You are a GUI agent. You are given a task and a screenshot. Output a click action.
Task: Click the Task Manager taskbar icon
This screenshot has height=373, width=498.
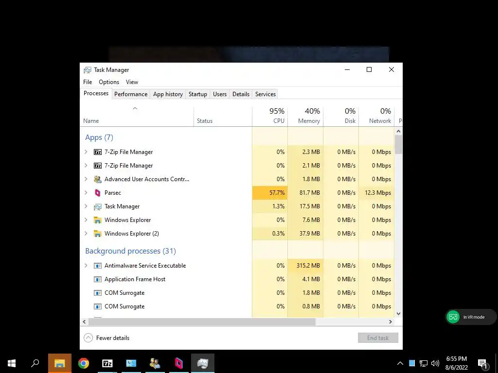[203, 363]
